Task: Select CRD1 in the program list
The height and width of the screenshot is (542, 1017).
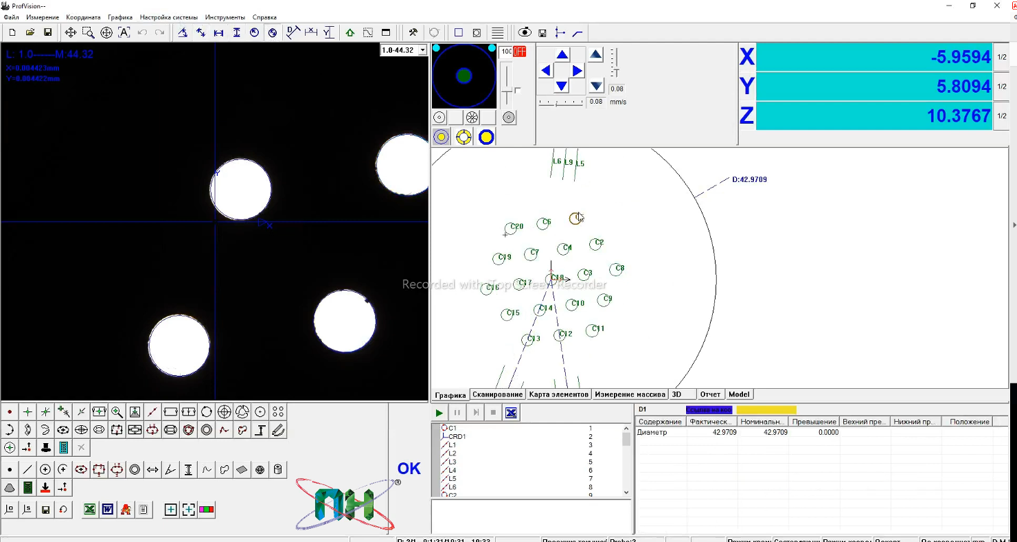Action: tap(457, 436)
